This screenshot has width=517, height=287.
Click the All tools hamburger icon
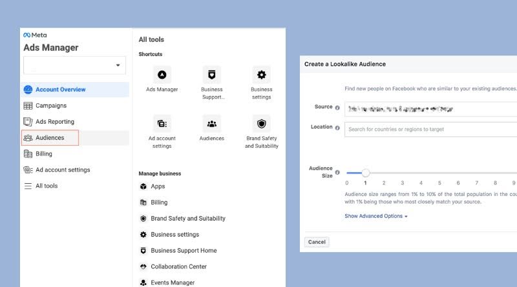point(28,186)
